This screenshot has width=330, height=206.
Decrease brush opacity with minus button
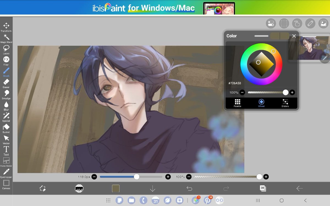(189, 177)
